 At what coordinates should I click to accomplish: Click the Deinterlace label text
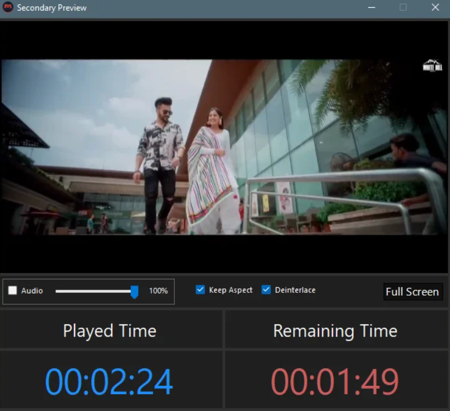(294, 289)
